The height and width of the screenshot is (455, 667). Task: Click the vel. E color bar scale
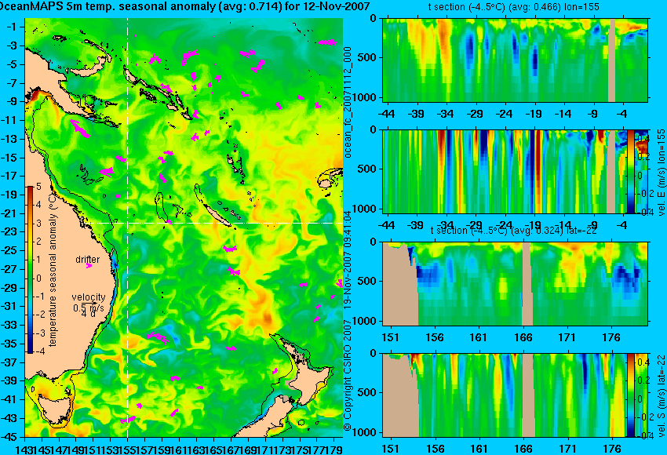point(630,171)
